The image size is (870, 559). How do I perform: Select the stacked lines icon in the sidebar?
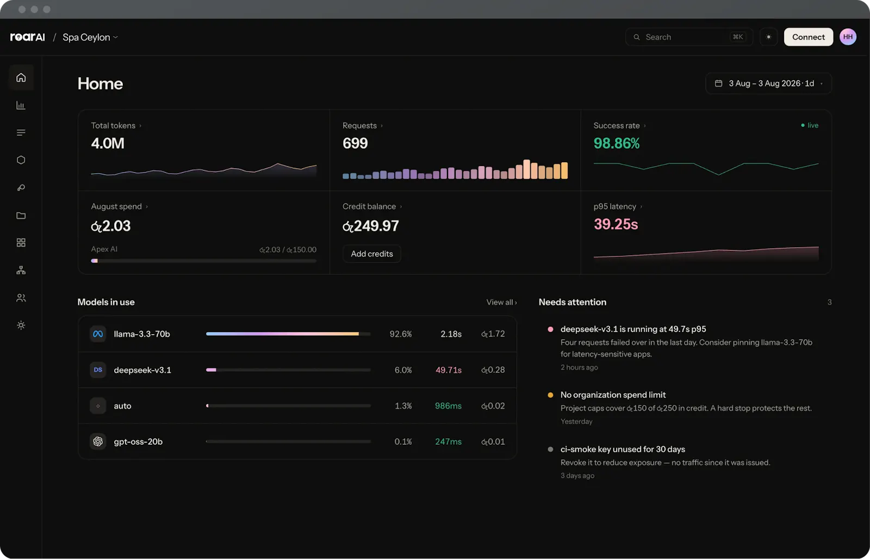(21, 133)
